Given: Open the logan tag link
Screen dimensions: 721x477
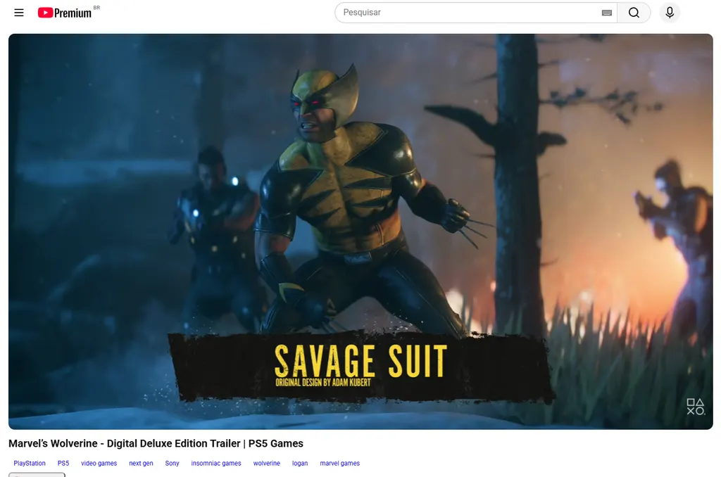Looking at the screenshot, I should [300, 463].
